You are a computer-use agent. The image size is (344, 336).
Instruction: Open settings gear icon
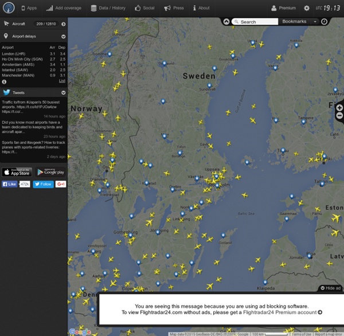click(x=307, y=8)
